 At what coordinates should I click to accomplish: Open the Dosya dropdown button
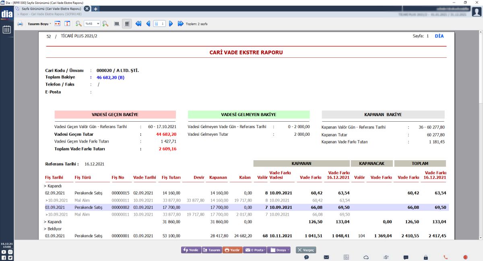tap(279, 250)
